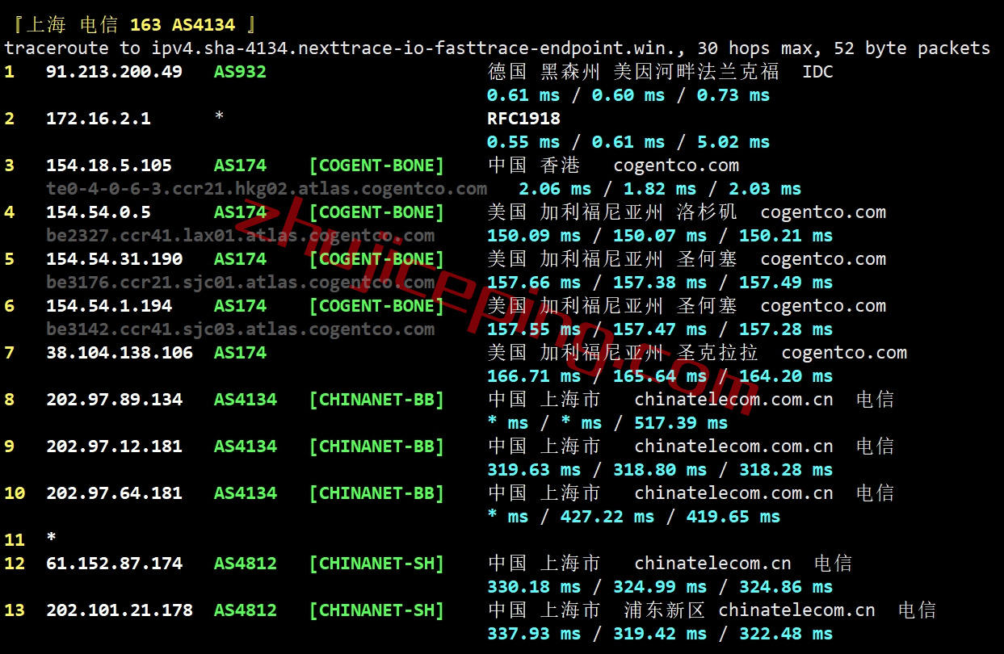1004x654 pixels.
Task: Click hostname be3142.ccr41.sjc03.atlas.cogentco.com
Action: click(241, 329)
